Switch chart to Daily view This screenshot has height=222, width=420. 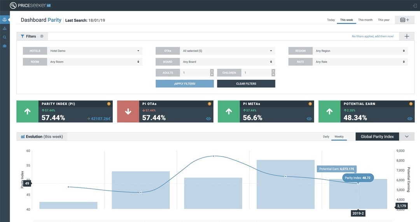[x=326, y=137]
